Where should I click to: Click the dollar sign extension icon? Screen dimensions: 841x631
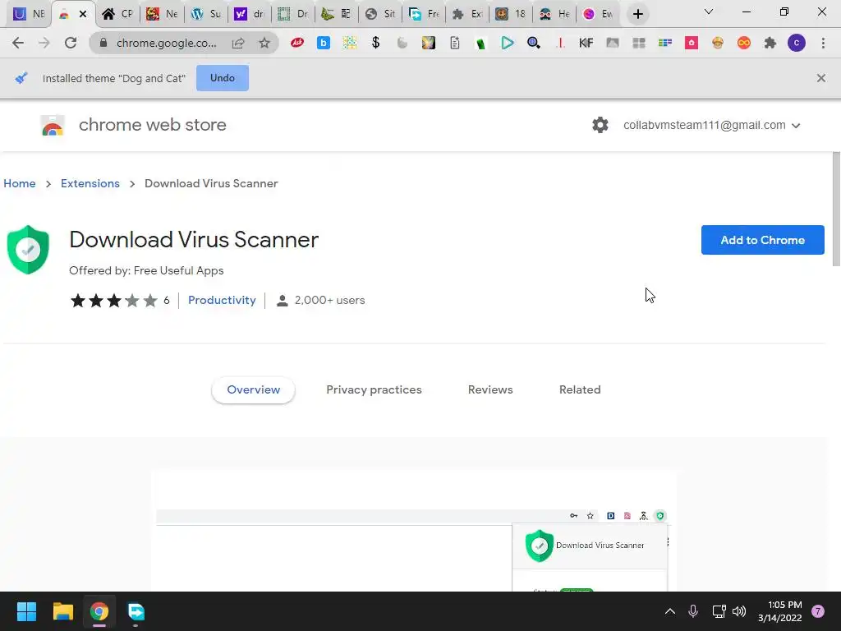[375, 43]
